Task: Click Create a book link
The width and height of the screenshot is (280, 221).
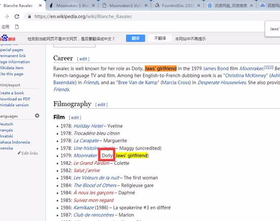Action: click(x=12, y=93)
